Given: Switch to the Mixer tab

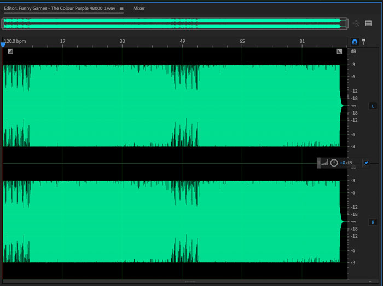Looking at the screenshot, I should (139, 8).
